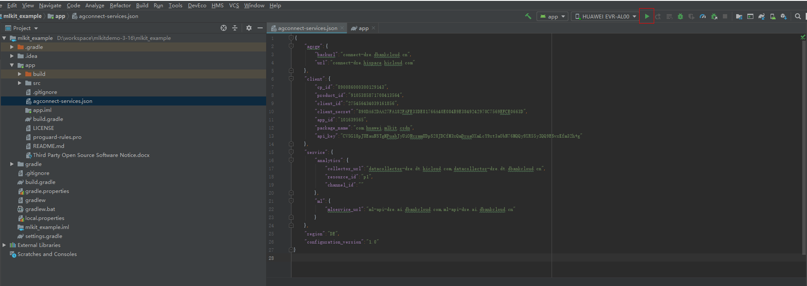Viewport: 807px width, 286px height.
Task: Collapse the app module arrow
Action: point(12,65)
